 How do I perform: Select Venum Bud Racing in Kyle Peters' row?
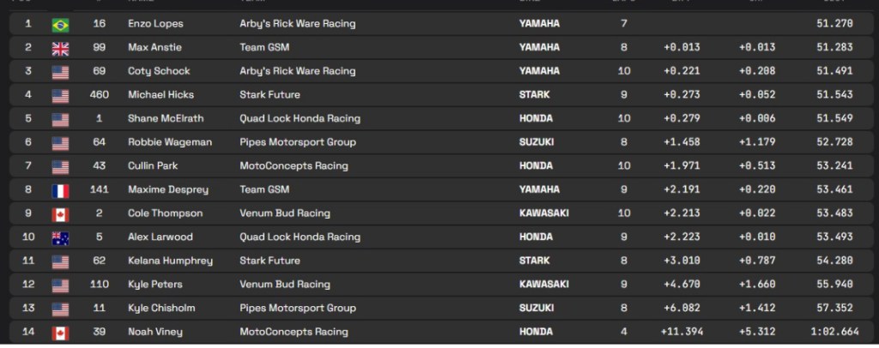[x=284, y=285]
